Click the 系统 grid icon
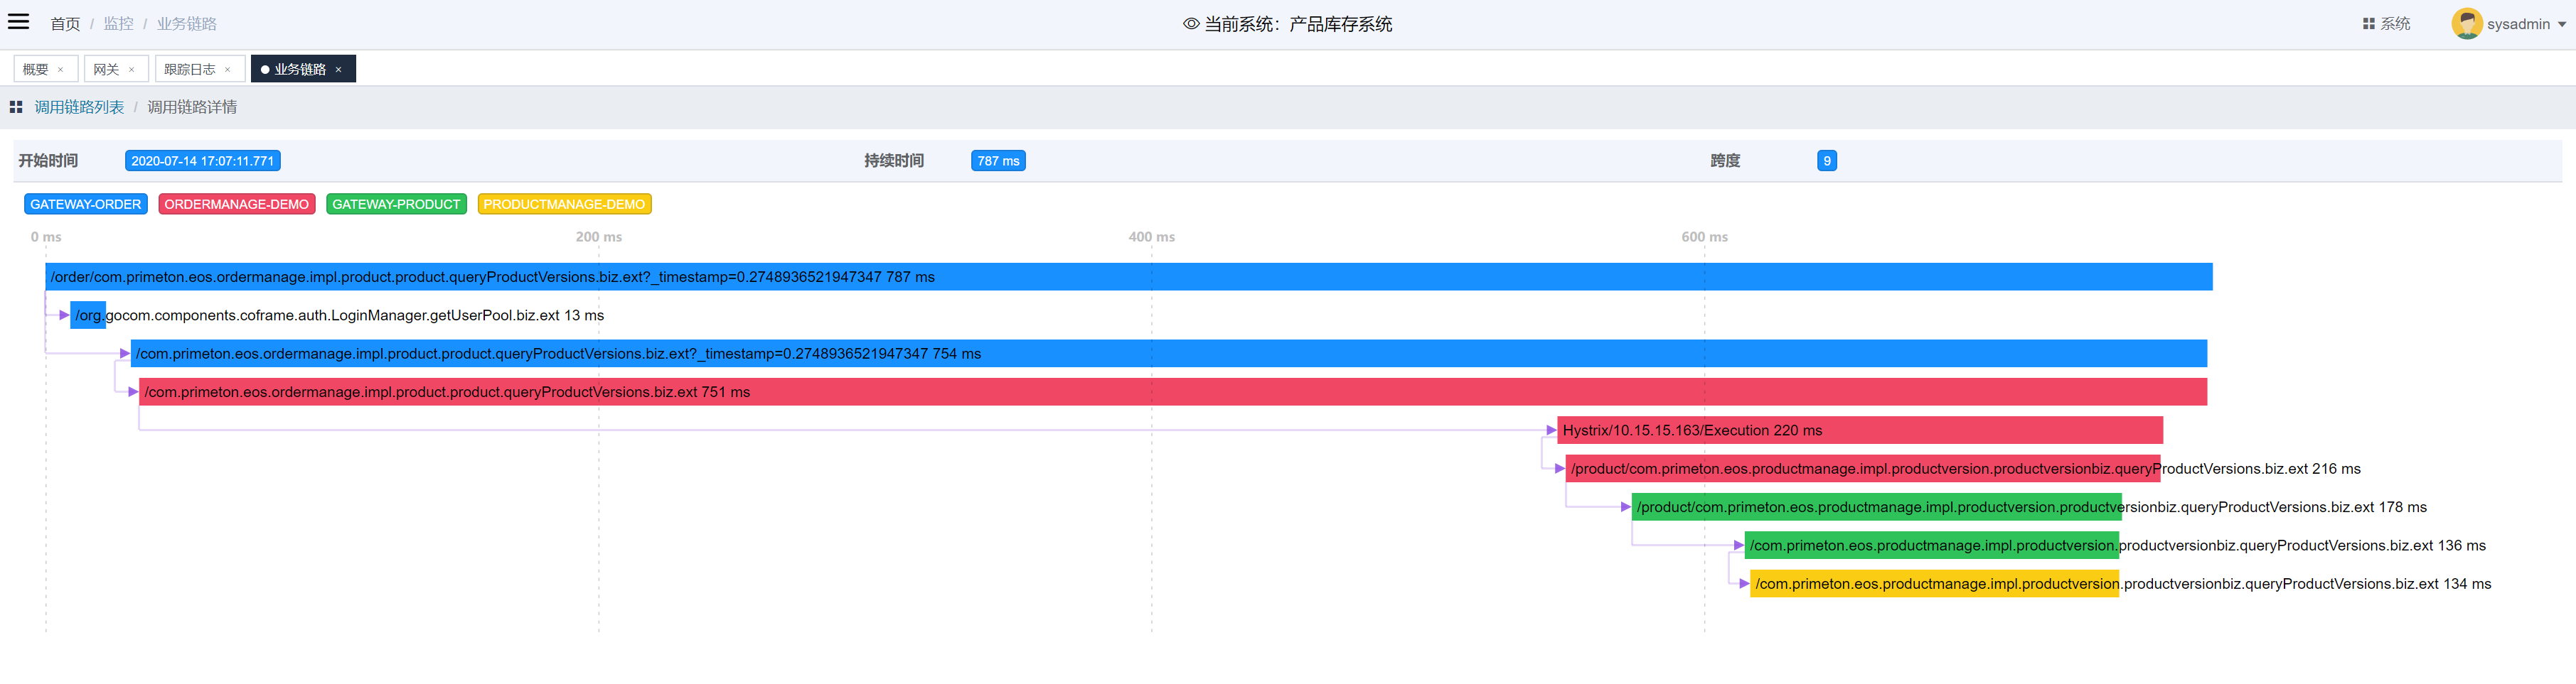This screenshot has width=2576, height=684. (x=2368, y=24)
